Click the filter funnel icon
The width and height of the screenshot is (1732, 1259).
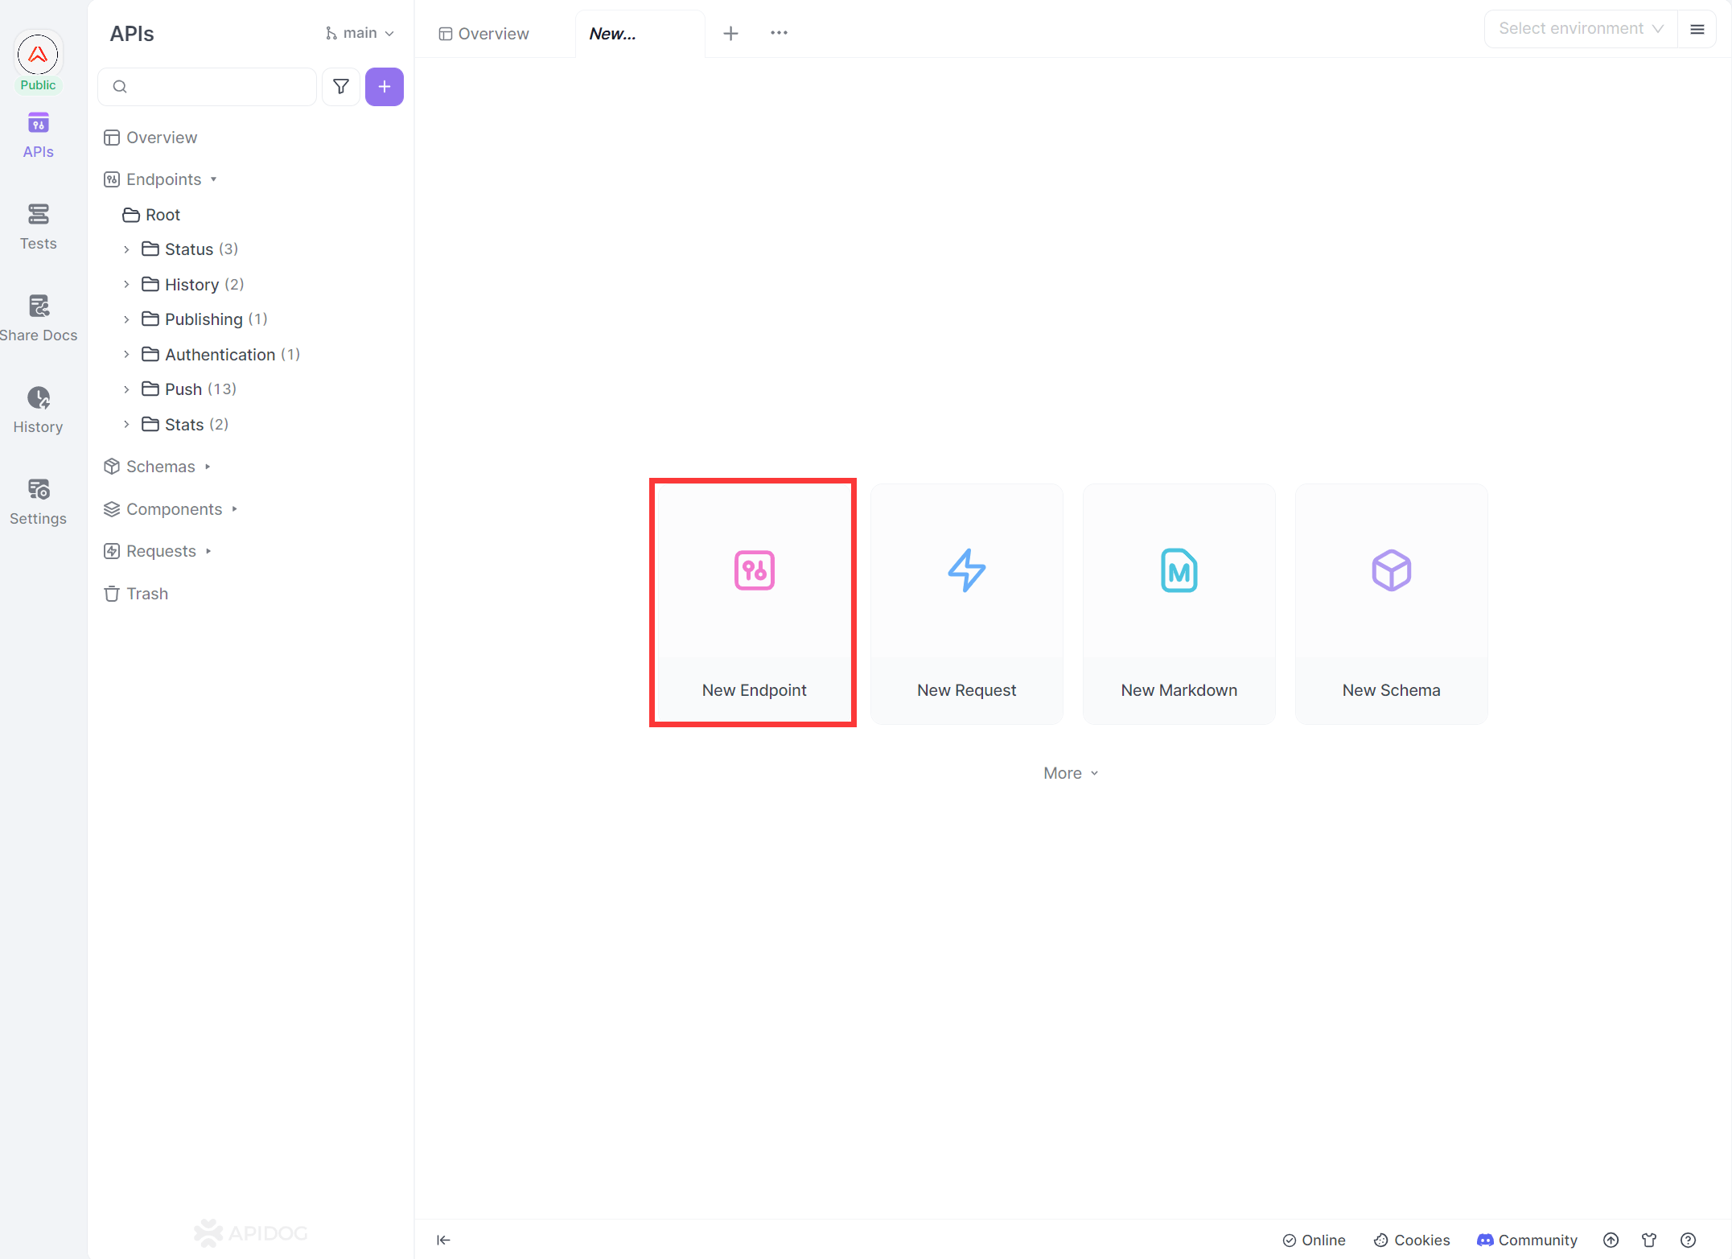click(341, 87)
